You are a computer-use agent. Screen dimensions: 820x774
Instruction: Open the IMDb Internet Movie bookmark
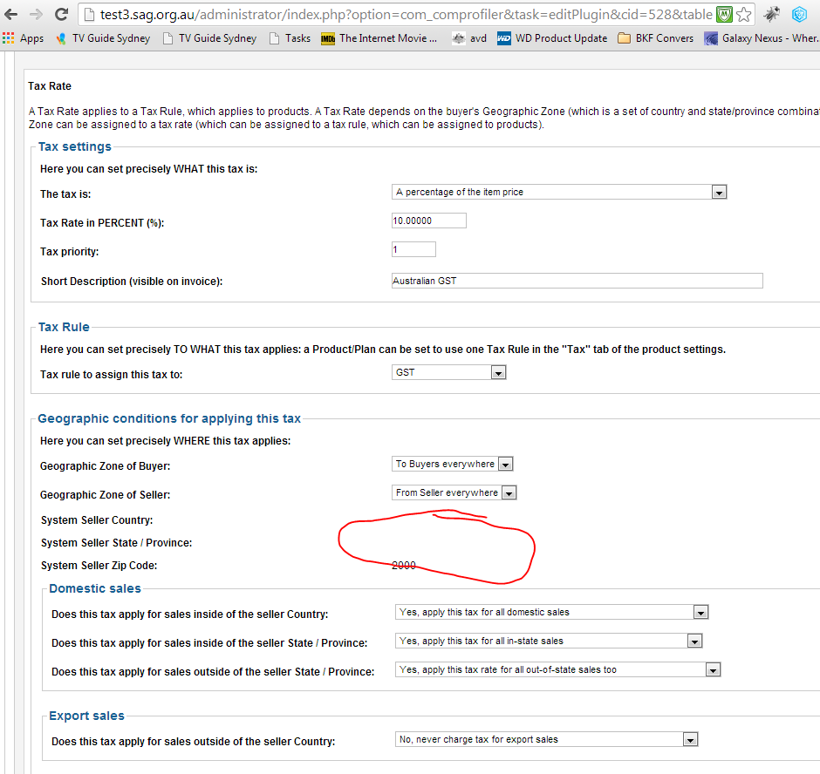(x=379, y=38)
